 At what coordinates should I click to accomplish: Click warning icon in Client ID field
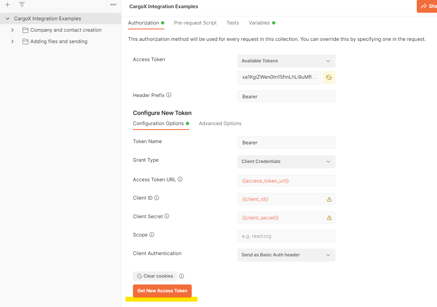[x=329, y=199]
